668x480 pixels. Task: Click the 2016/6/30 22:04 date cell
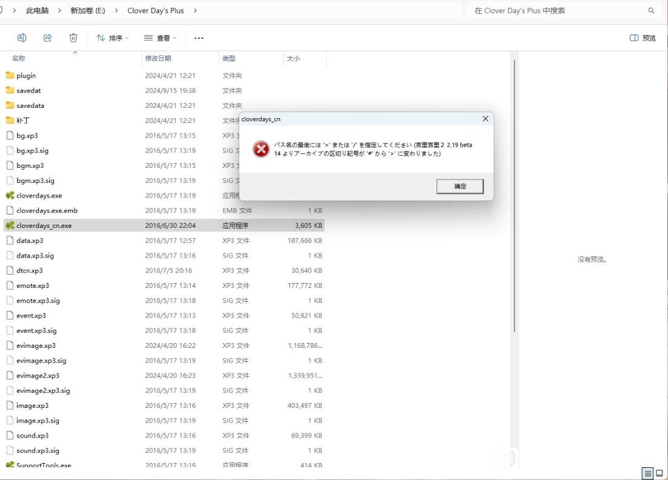tap(171, 225)
